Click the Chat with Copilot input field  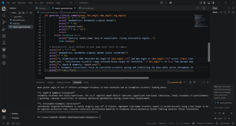223,108
